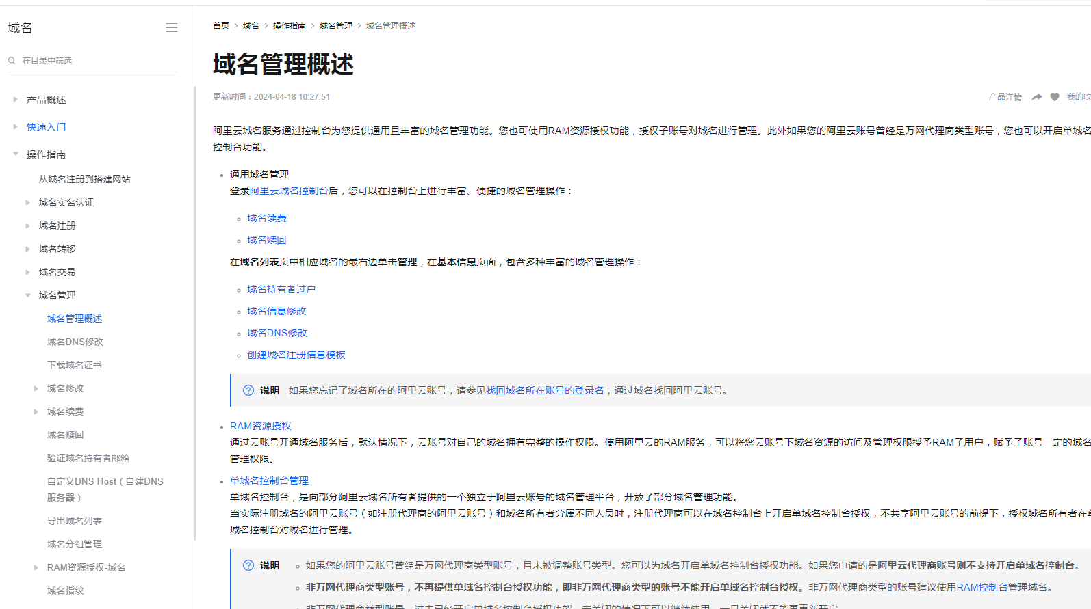The width and height of the screenshot is (1091, 609).
Task: Collapse the 域名管理 node arrow
Action: 27,295
